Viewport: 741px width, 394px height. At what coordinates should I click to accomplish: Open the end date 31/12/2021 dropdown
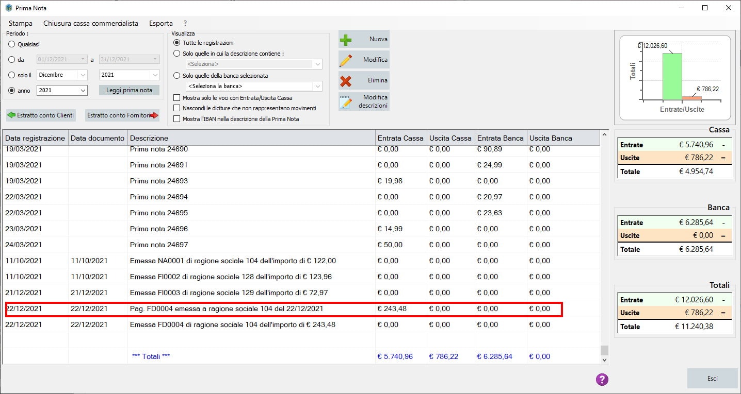pyautogui.click(x=155, y=59)
